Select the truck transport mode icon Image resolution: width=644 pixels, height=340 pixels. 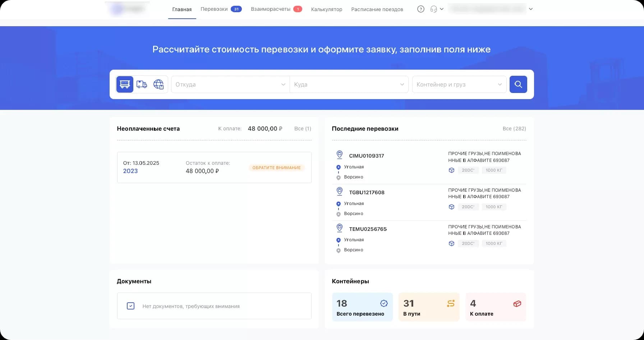click(142, 84)
